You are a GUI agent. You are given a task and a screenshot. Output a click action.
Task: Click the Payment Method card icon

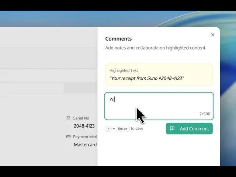pos(68,137)
